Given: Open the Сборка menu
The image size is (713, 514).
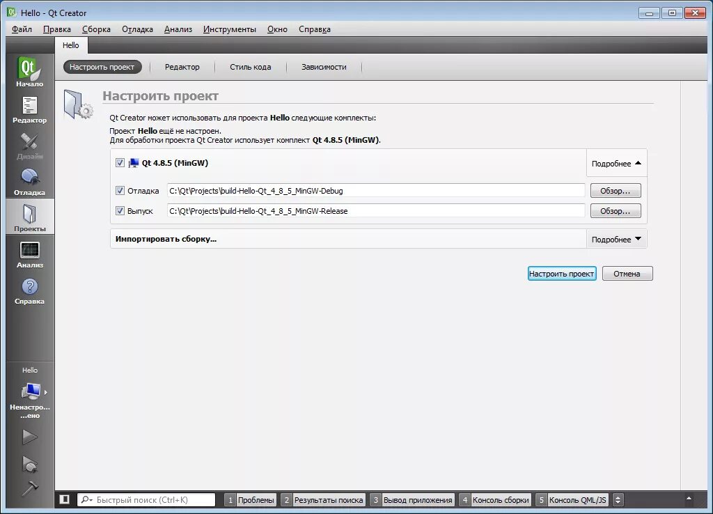Looking at the screenshot, I should click(x=96, y=29).
